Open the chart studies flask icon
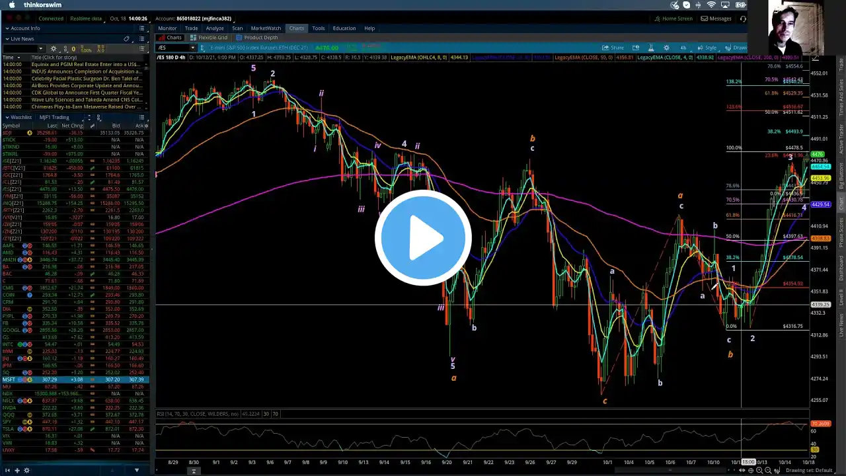Screen dimensions: 846x476 [x=651, y=48]
